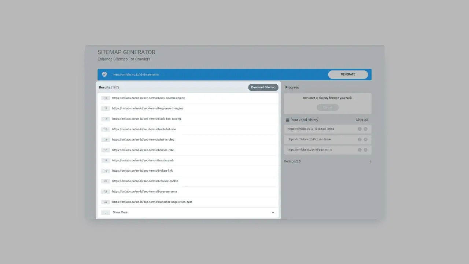Viewport: 469px width, 264px height.
Task: Click the disabled Cancel progress control
Action: pos(328,107)
